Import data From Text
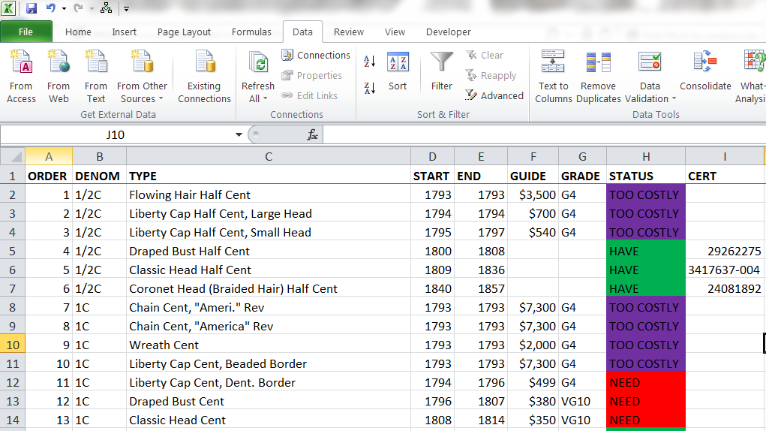The image size is (766, 431). point(96,77)
